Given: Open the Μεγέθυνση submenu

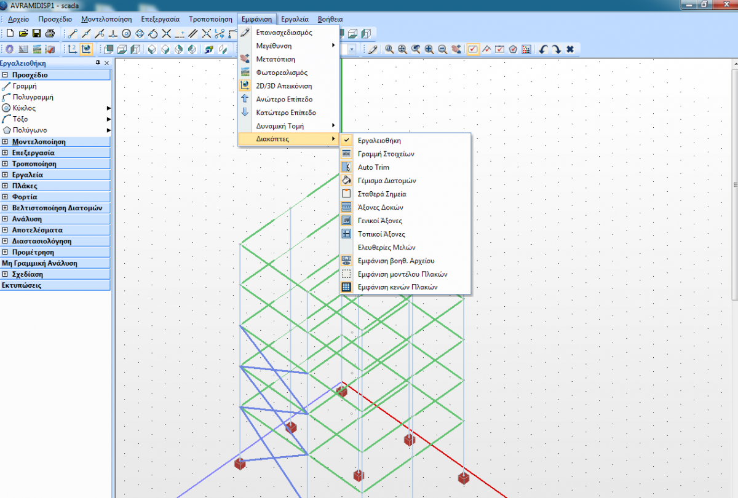Looking at the screenshot, I should (274, 45).
